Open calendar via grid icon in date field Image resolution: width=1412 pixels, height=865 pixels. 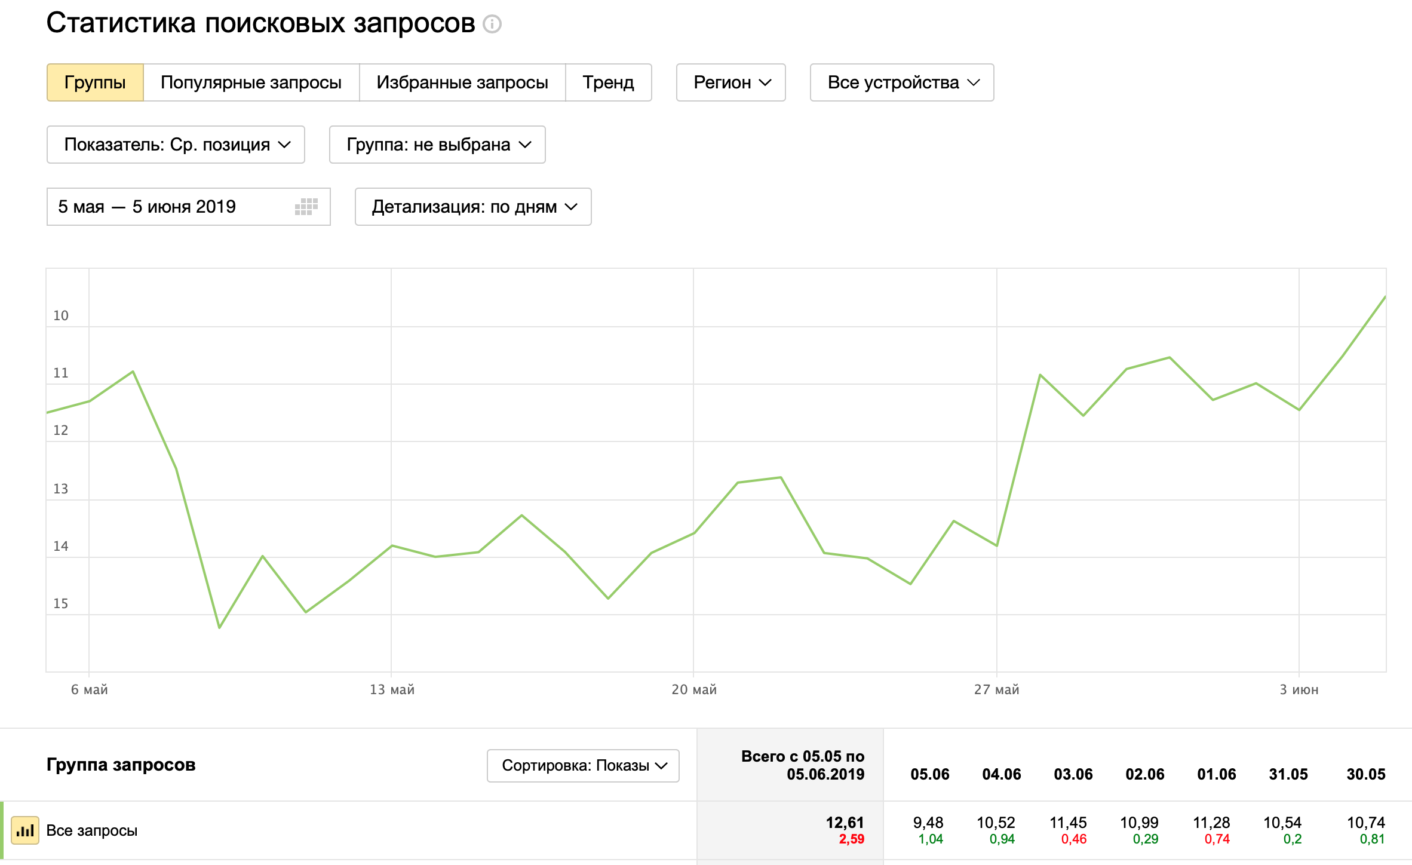pyautogui.click(x=306, y=207)
